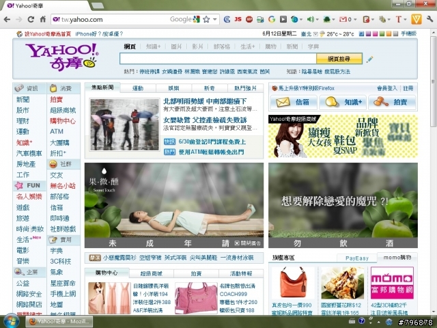Viewport: 437px width, 328px height.
Task: Bookmark this page with the star icon
Action: (x=206, y=19)
